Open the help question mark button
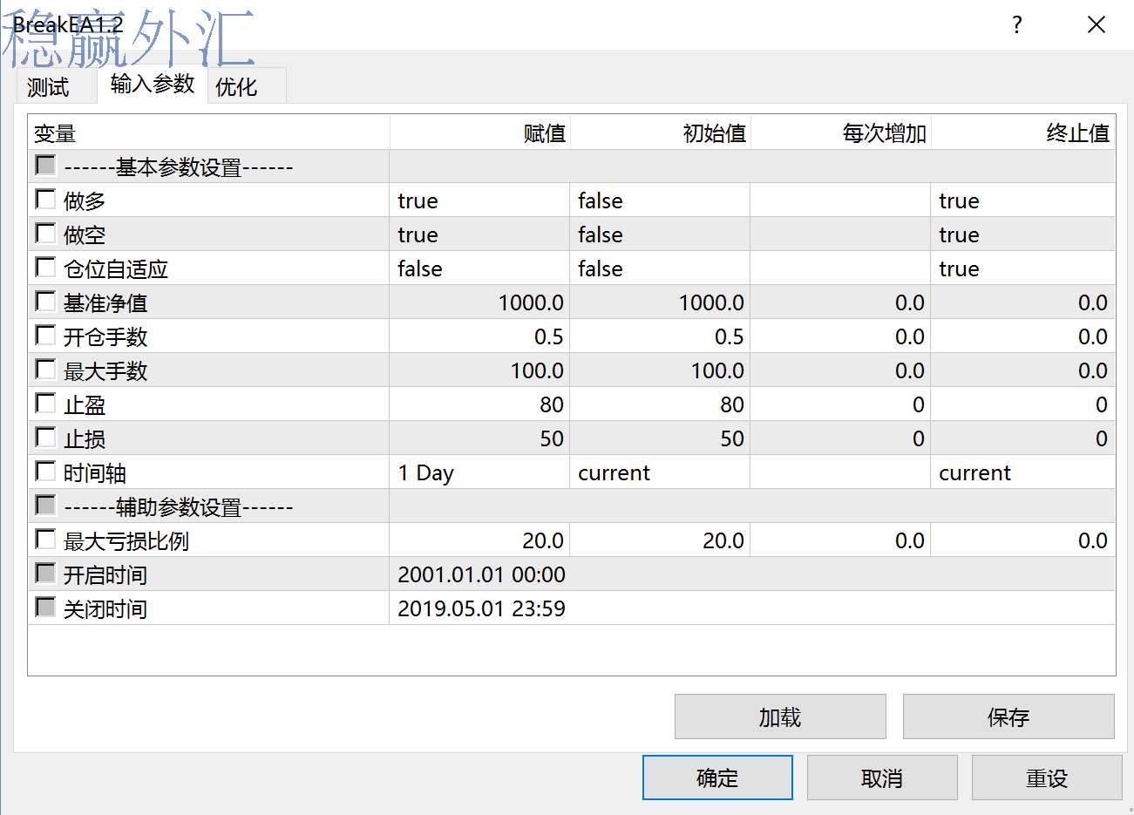This screenshot has width=1134, height=815. (1016, 24)
